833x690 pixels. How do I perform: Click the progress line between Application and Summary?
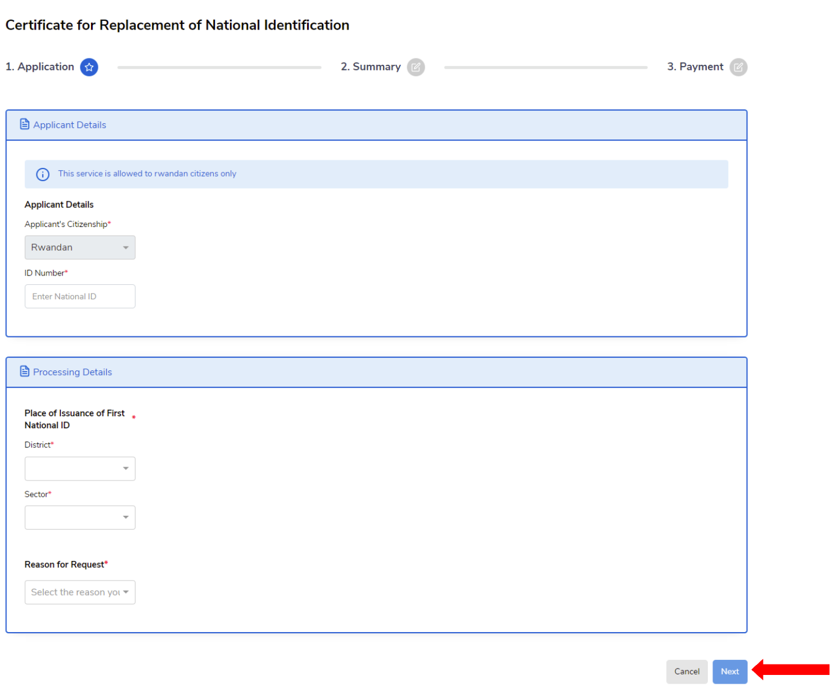[x=219, y=67]
